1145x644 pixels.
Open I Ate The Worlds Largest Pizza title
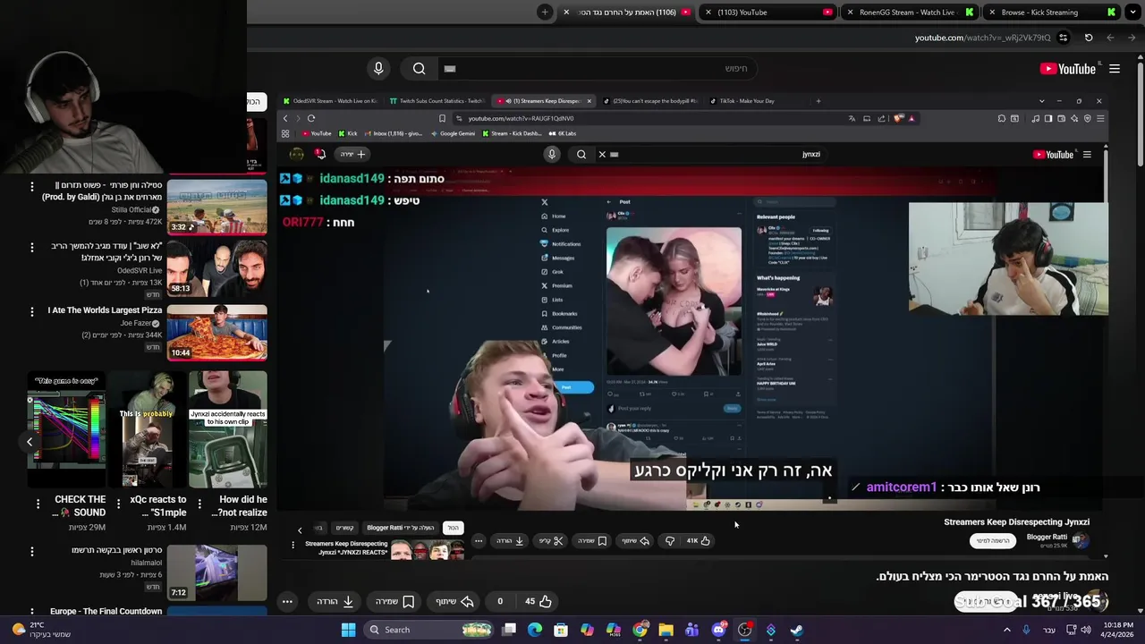105,310
